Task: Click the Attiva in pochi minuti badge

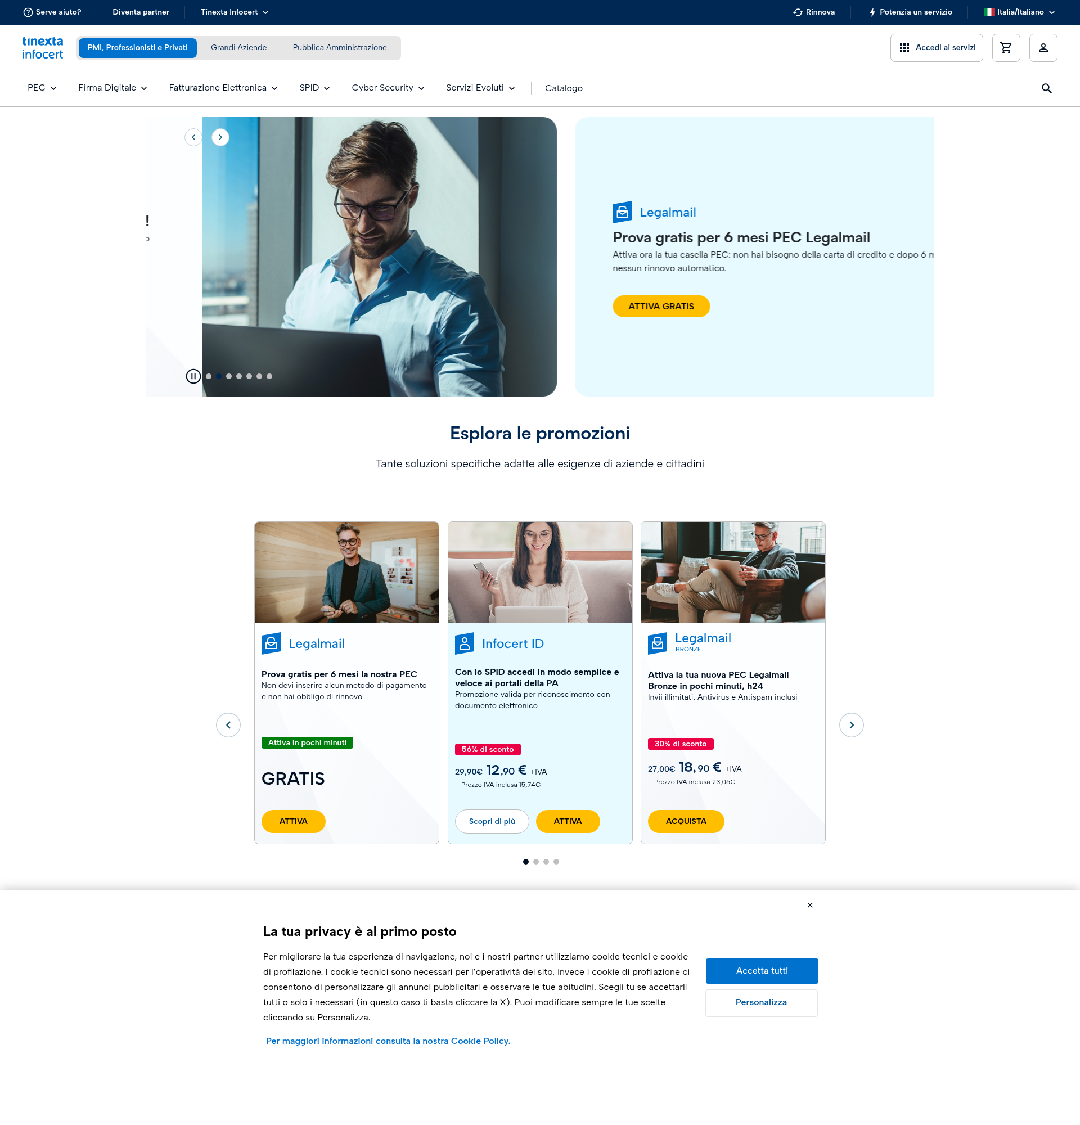Action: click(308, 742)
